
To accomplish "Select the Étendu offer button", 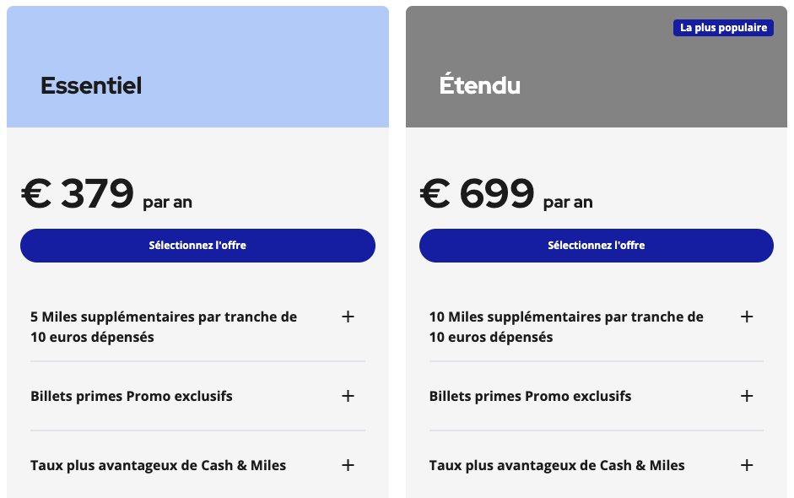I will click(x=596, y=246).
